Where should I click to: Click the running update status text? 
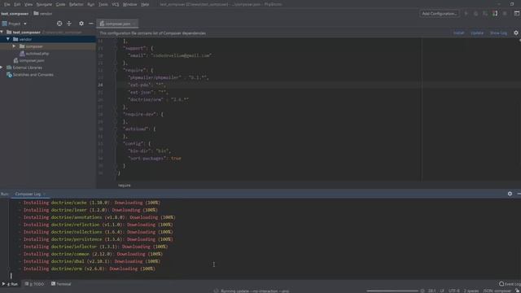click(x=255, y=291)
